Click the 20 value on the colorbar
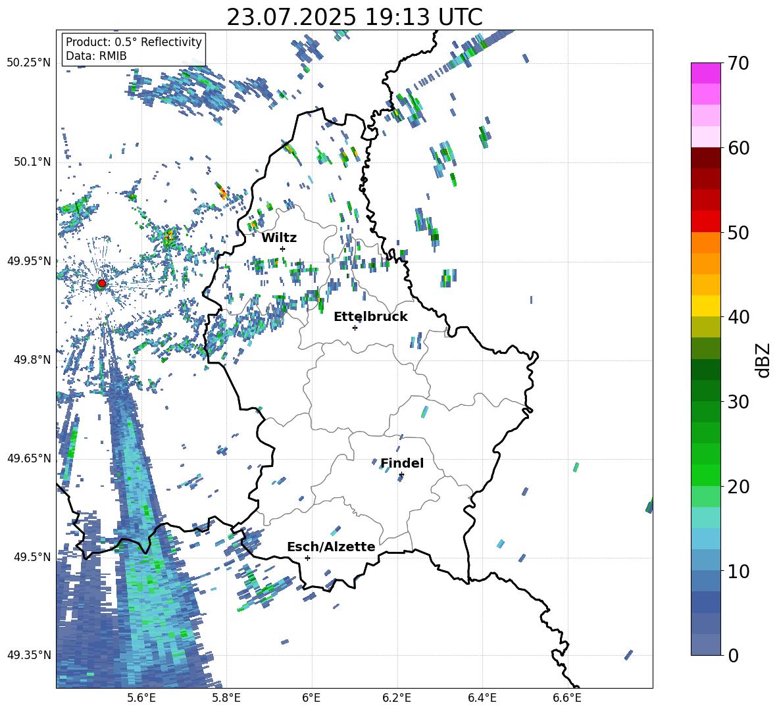Viewport: 779px width, 711px height. pyautogui.click(x=738, y=487)
